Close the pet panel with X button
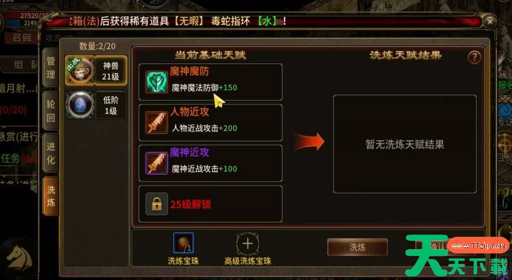The image size is (512, 280). [x=490, y=22]
